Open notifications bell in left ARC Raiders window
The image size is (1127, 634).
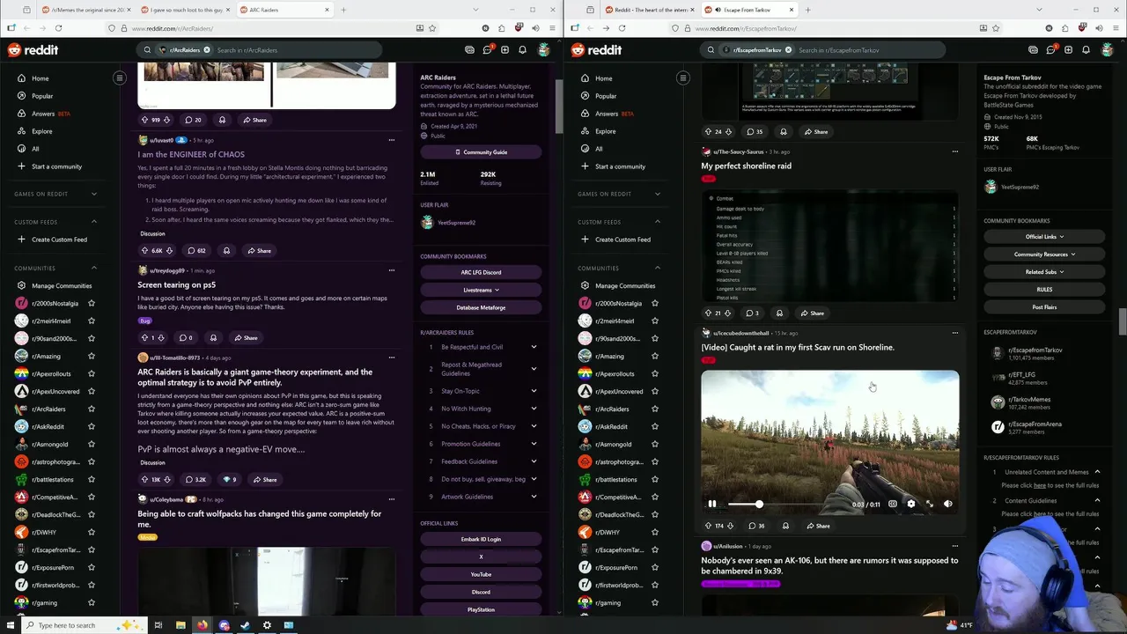click(x=522, y=50)
